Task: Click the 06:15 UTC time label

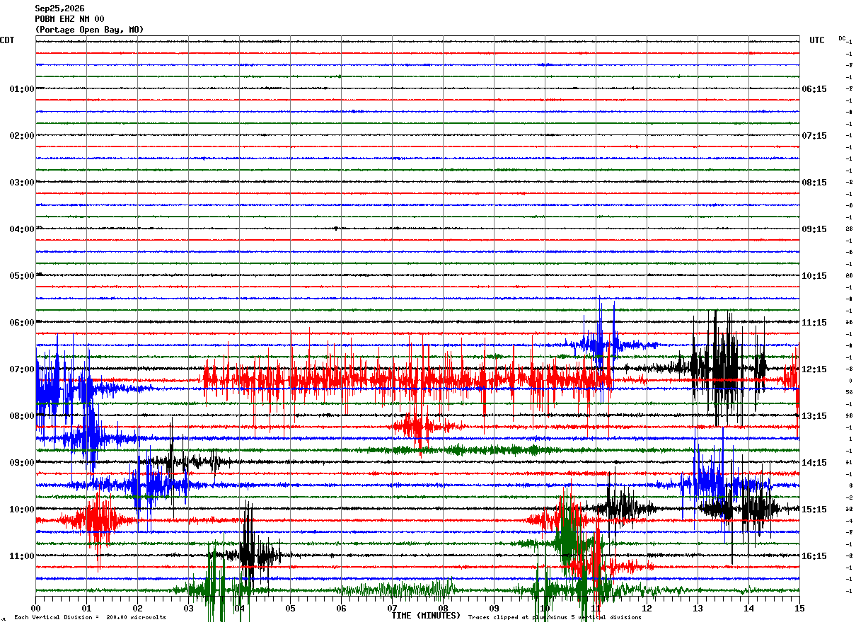Action: tap(814, 89)
